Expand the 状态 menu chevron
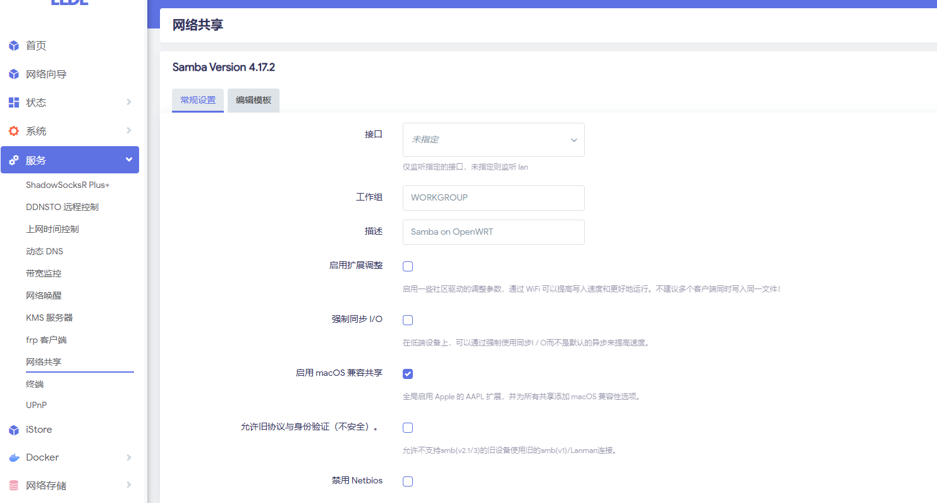This screenshot has width=937, height=503. click(129, 102)
